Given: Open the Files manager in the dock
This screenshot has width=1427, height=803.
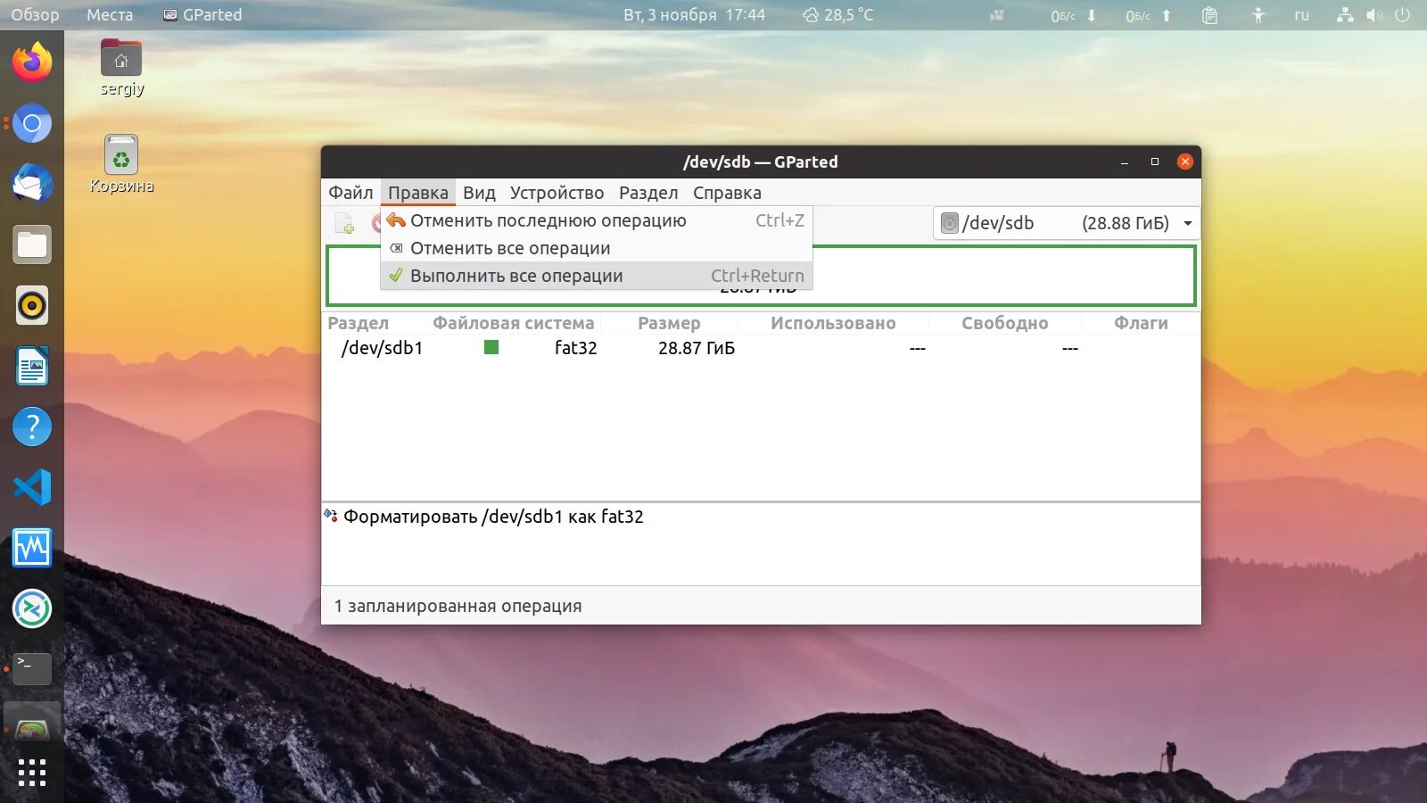Looking at the screenshot, I should [x=32, y=244].
